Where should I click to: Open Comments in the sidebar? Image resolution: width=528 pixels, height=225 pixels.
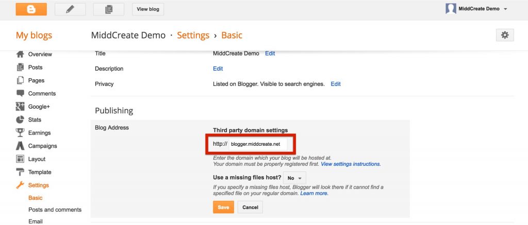(42, 94)
